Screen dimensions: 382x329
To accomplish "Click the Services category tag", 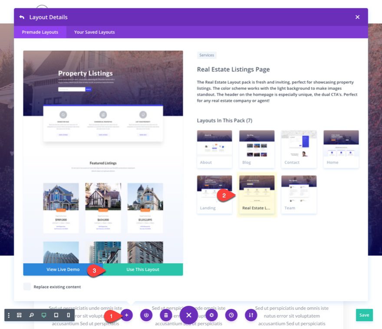I will [207, 55].
